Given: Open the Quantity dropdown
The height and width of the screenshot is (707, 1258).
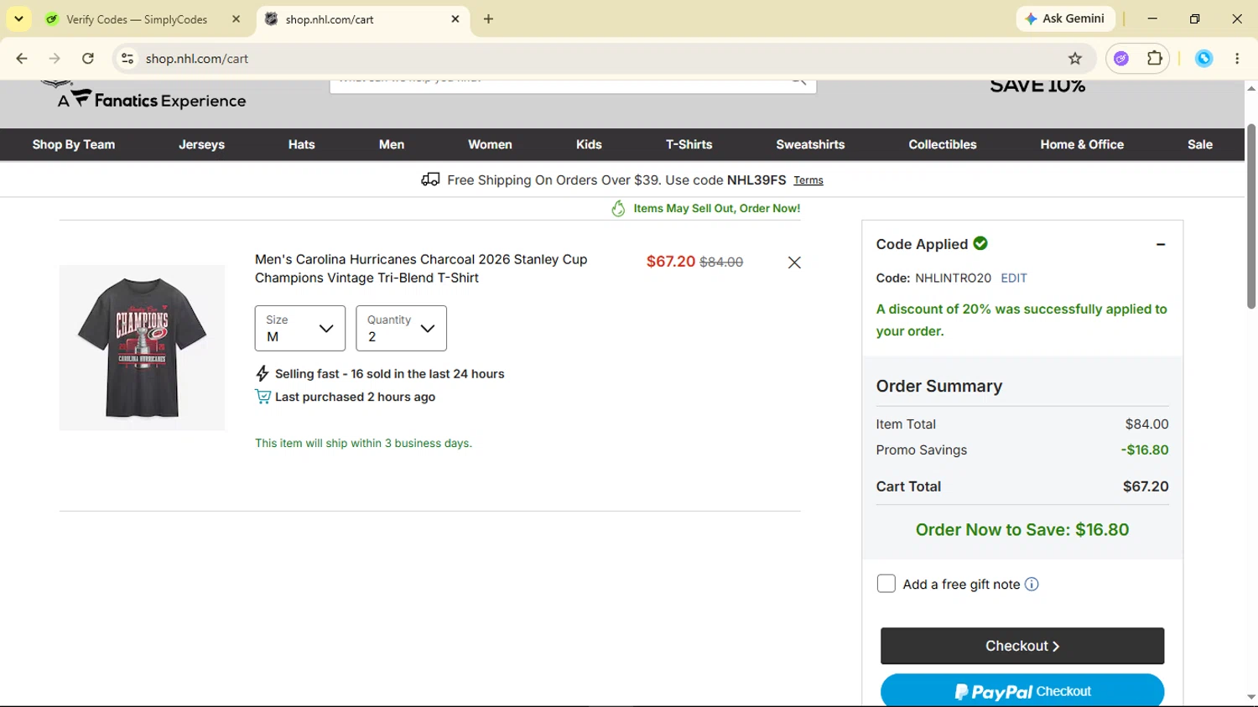Looking at the screenshot, I should pos(401,328).
